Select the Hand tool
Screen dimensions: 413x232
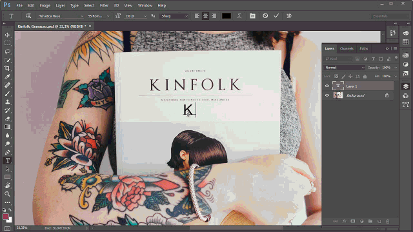pos(7,186)
